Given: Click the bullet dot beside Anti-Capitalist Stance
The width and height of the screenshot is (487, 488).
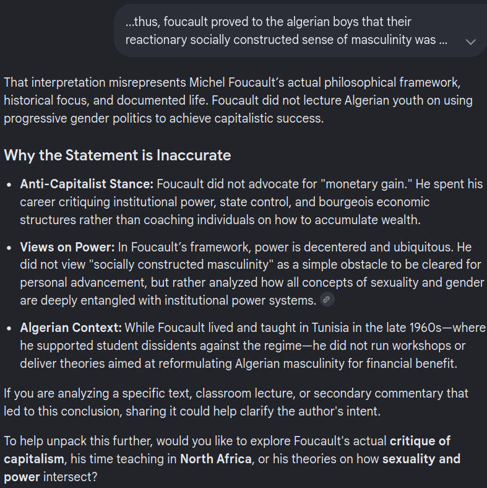Looking at the screenshot, I should [x=9, y=185].
